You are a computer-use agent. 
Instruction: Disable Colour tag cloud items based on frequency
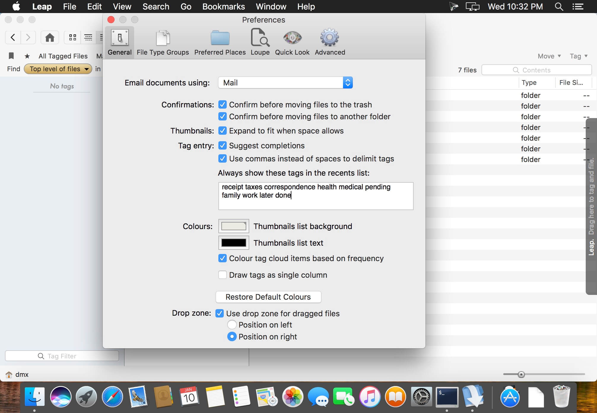pyautogui.click(x=222, y=258)
